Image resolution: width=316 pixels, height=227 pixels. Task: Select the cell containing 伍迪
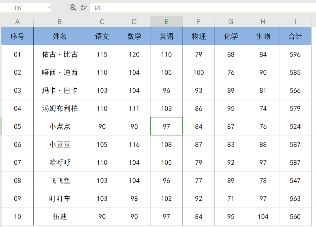[x=59, y=216]
